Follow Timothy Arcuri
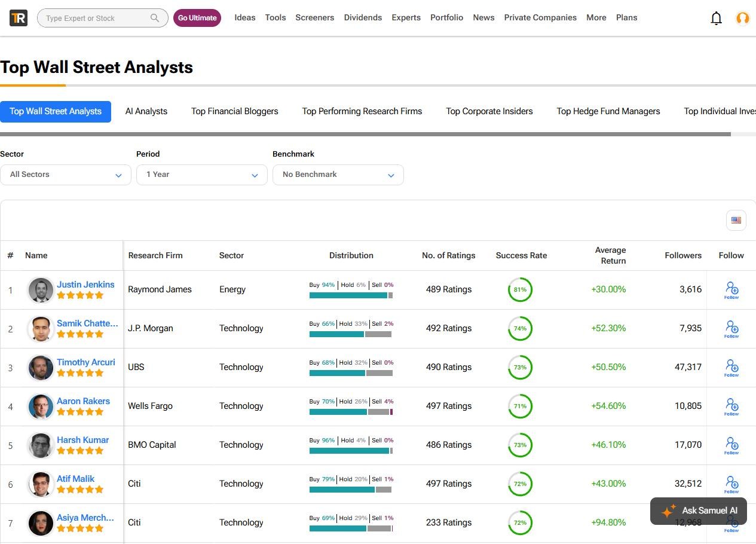This screenshot has height=544, width=756. coord(731,368)
